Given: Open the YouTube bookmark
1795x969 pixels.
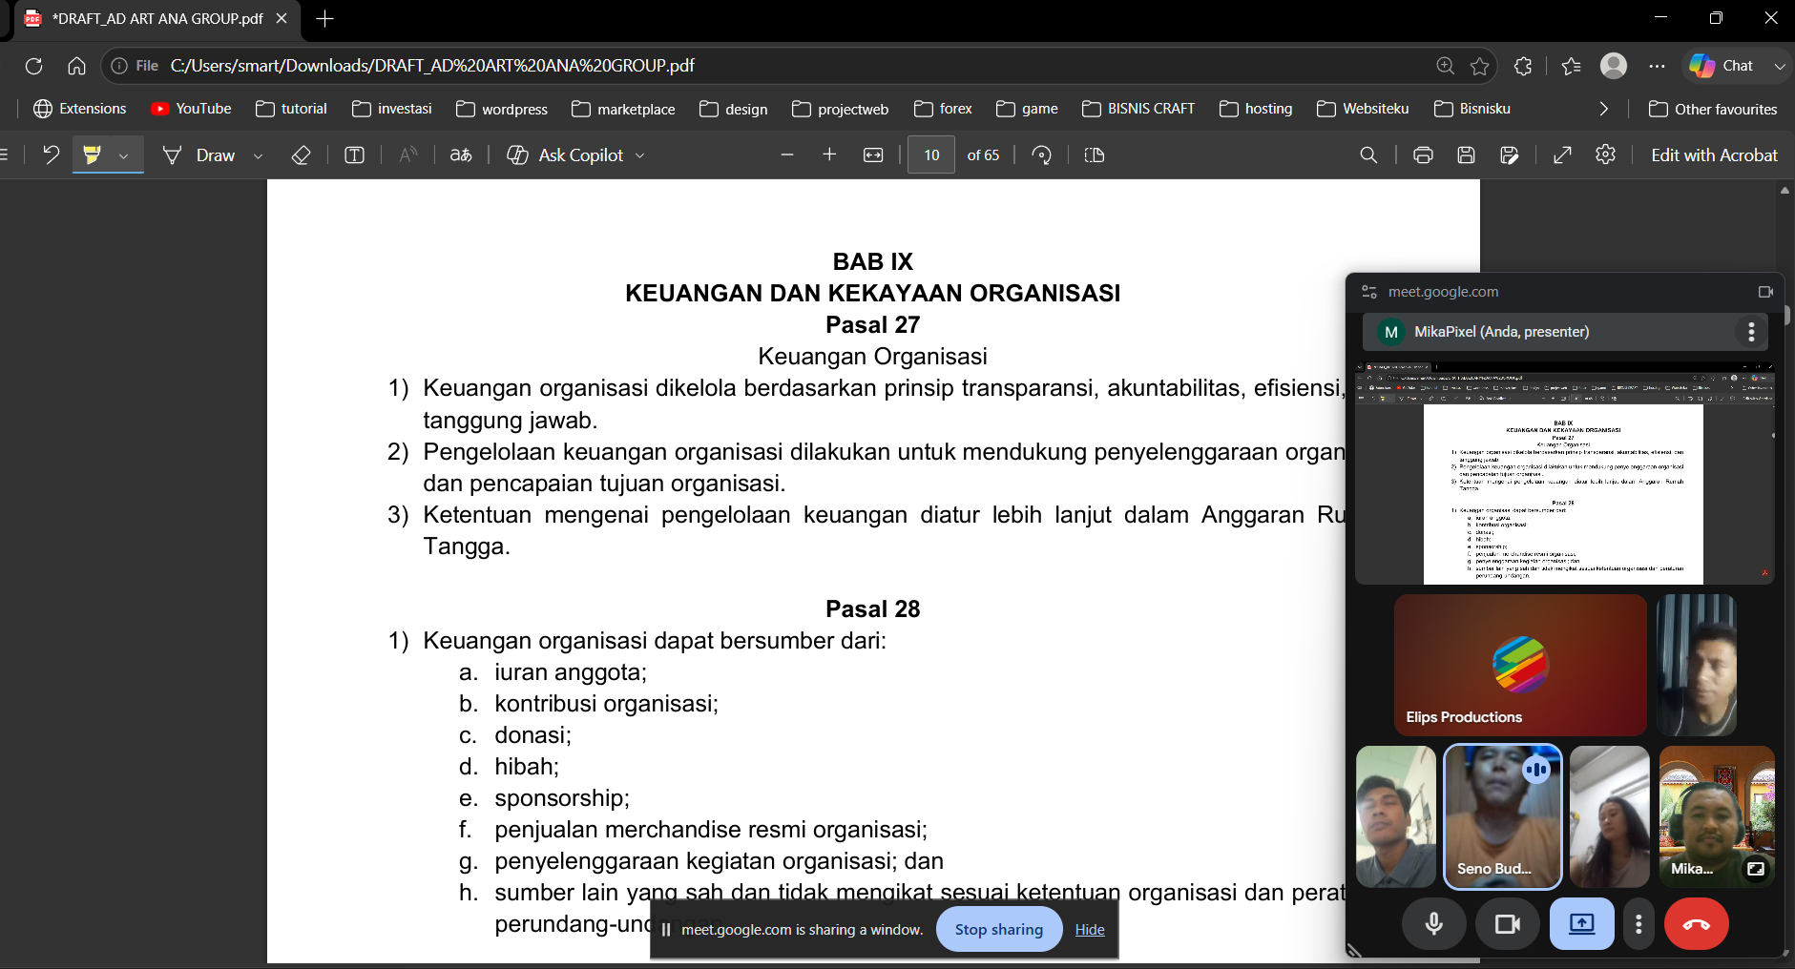Looking at the screenshot, I should pos(191,109).
